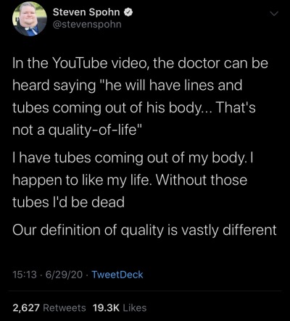Click the verified badge beside Steven Spohn
290x321 pixels.
[x=128, y=12]
